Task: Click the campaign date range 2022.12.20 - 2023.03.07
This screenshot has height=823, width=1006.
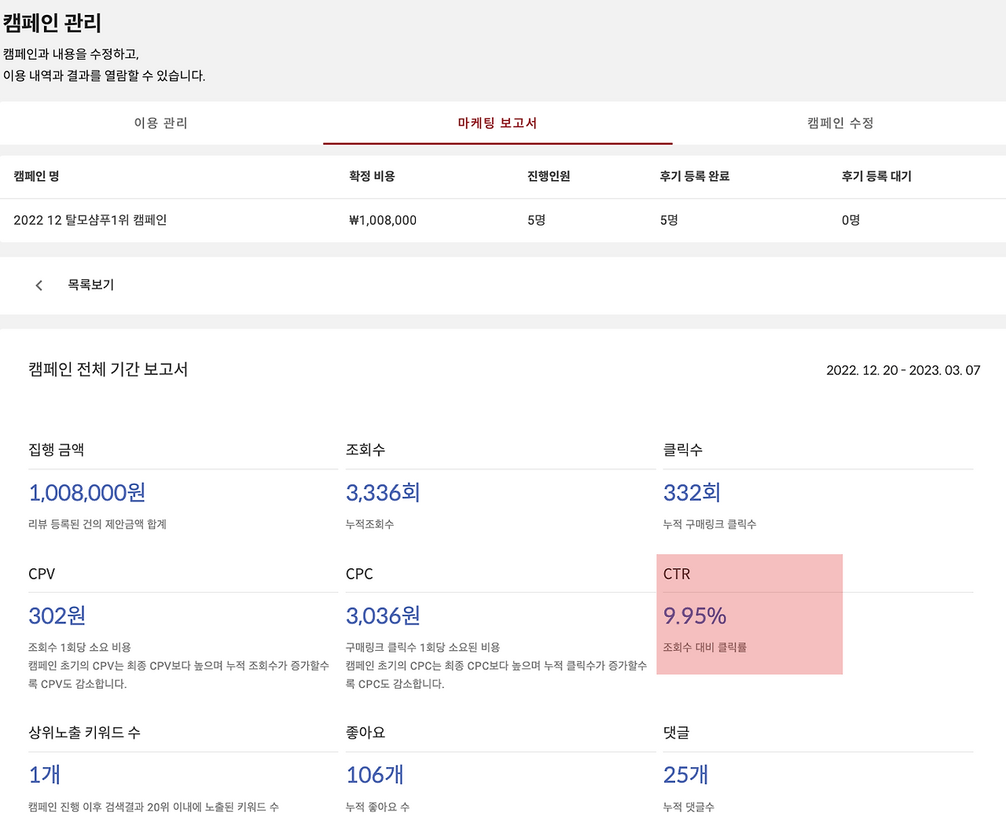Action: click(x=903, y=369)
